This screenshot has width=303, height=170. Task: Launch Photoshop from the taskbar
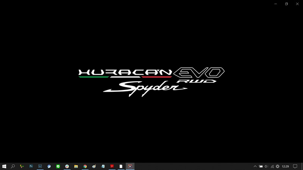tap(31, 166)
